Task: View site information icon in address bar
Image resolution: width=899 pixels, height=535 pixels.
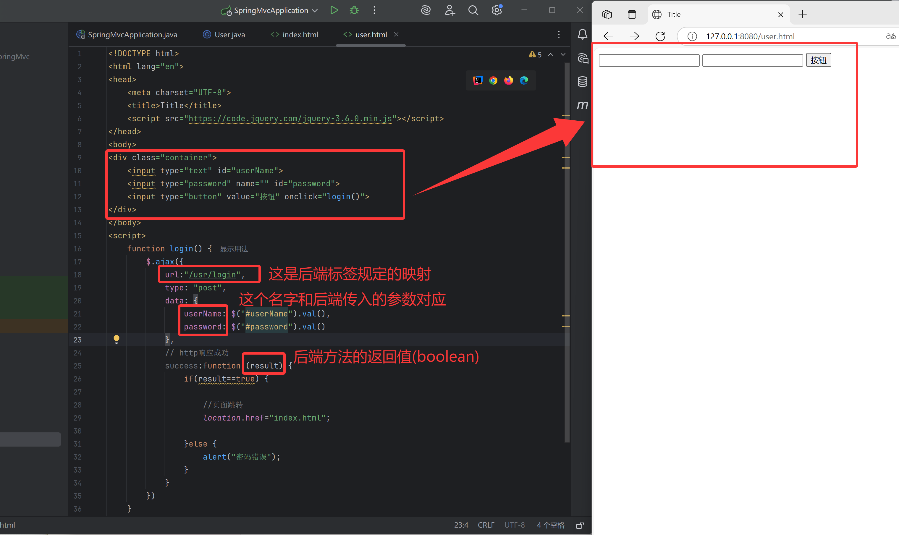Action: point(692,36)
